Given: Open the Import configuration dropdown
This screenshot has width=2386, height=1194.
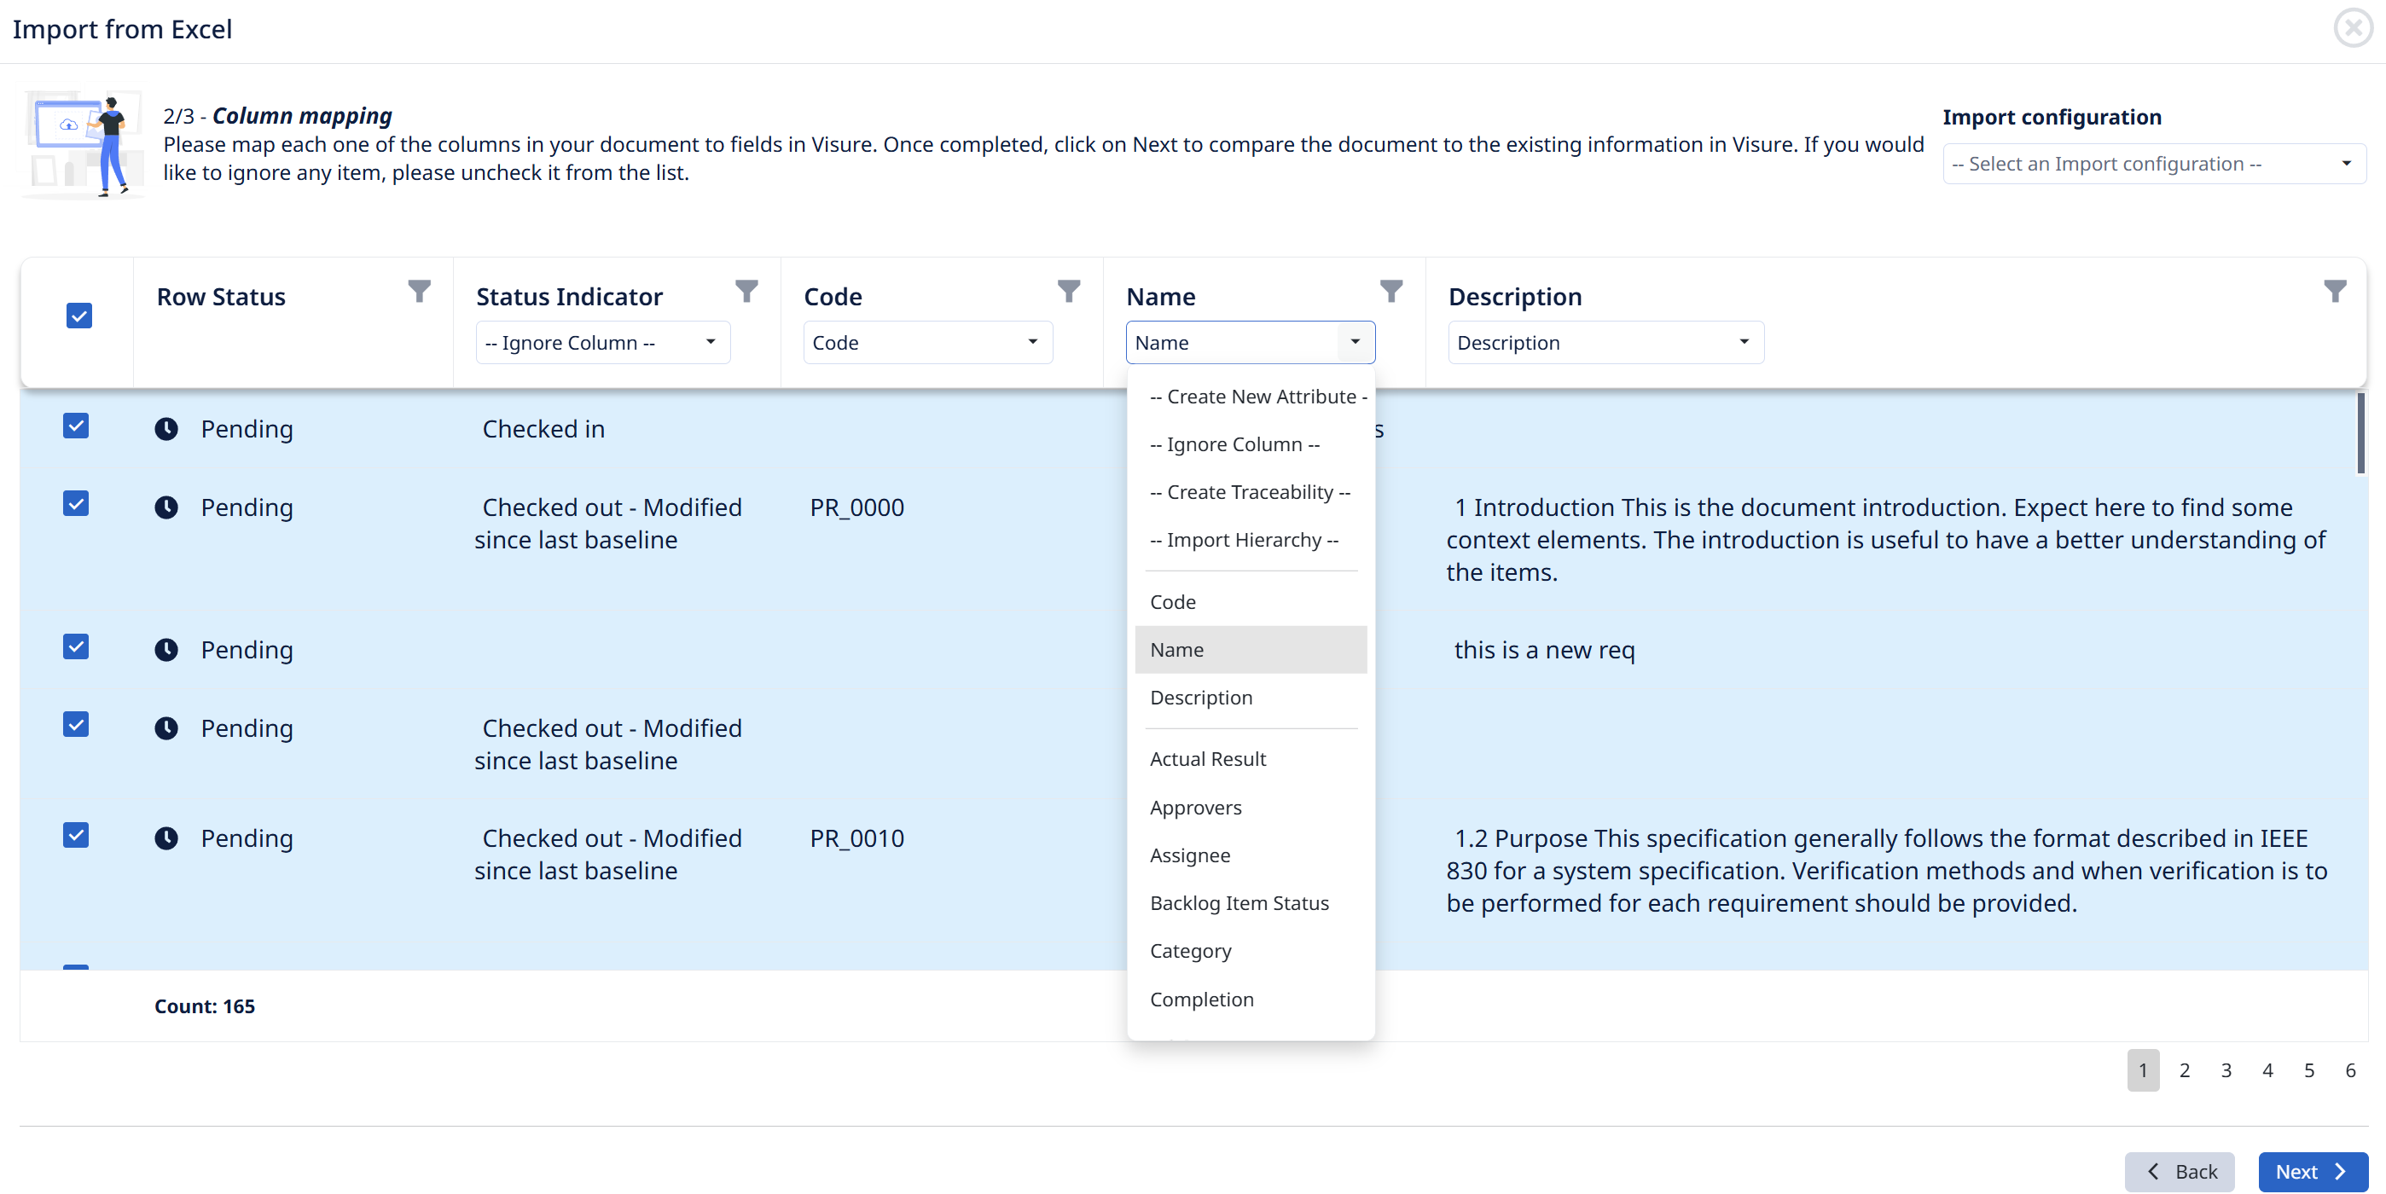Looking at the screenshot, I should (2153, 164).
